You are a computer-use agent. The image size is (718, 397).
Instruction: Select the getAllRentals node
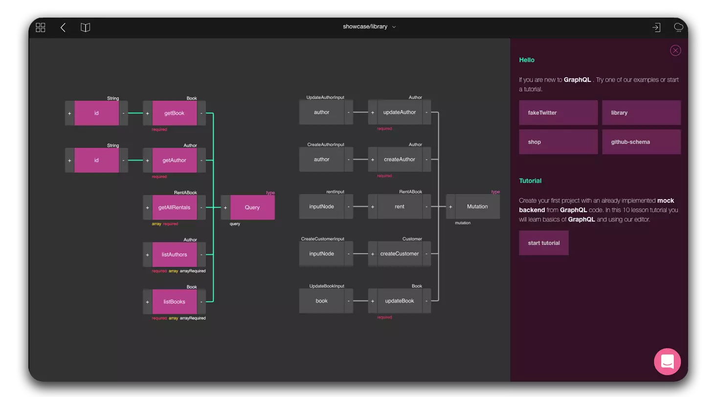coord(175,207)
